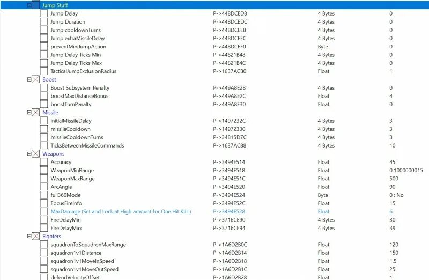Toggle the crossed Weapons group checkbox
The width and height of the screenshot is (429, 280).
coord(35,154)
